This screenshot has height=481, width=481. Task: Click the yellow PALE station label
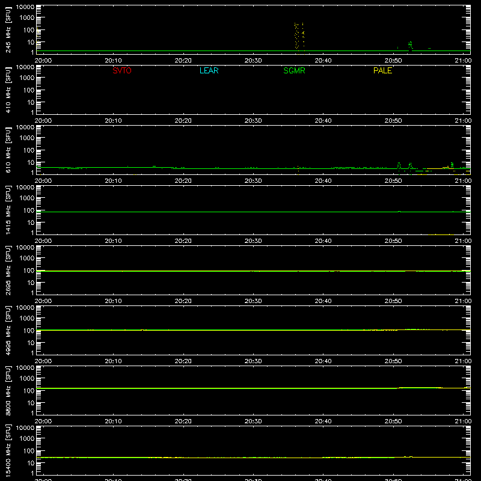[382, 70]
